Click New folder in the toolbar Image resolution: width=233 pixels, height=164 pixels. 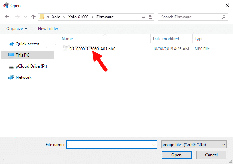[x=48, y=29]
